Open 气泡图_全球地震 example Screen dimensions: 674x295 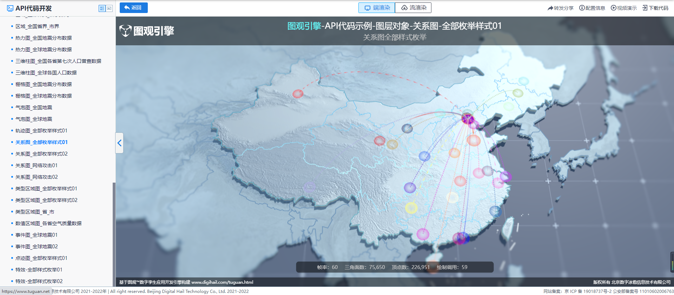pyautogui.click(x=34, y=119)
